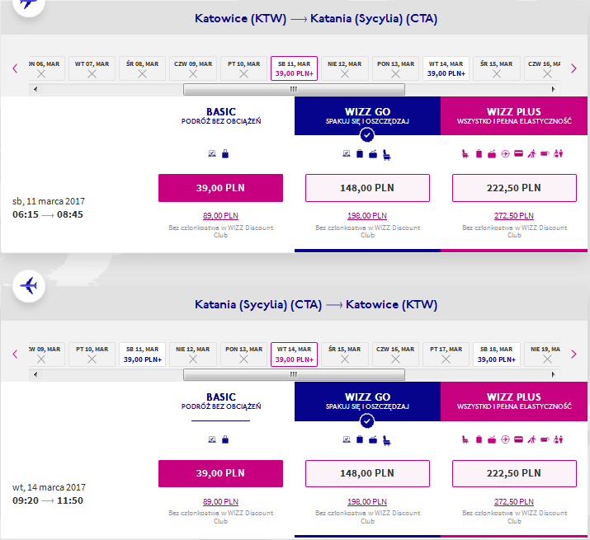Open the 89,00 PLN non-member price link for the 14 marca flight
This screenshot has height=540, width=590.
pyautogui.click(x=220, y=501)
